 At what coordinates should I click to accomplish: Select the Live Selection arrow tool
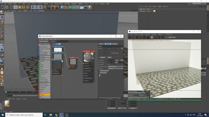point(12,7)
